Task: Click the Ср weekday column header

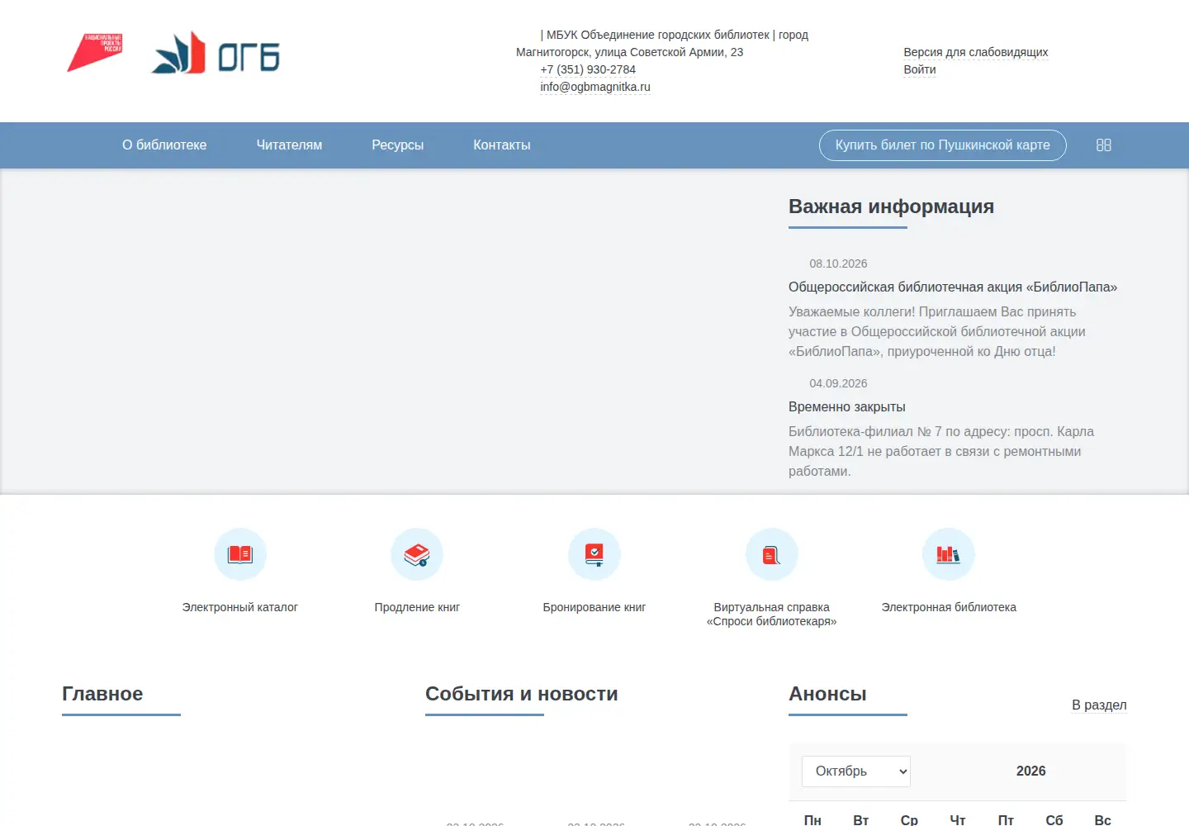Action: click(909, 819)
